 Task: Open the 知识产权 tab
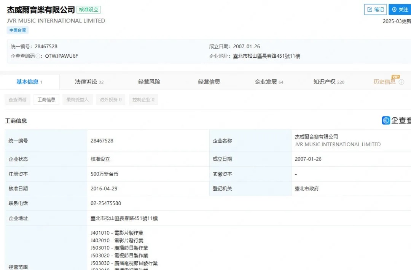pos(329,82)
